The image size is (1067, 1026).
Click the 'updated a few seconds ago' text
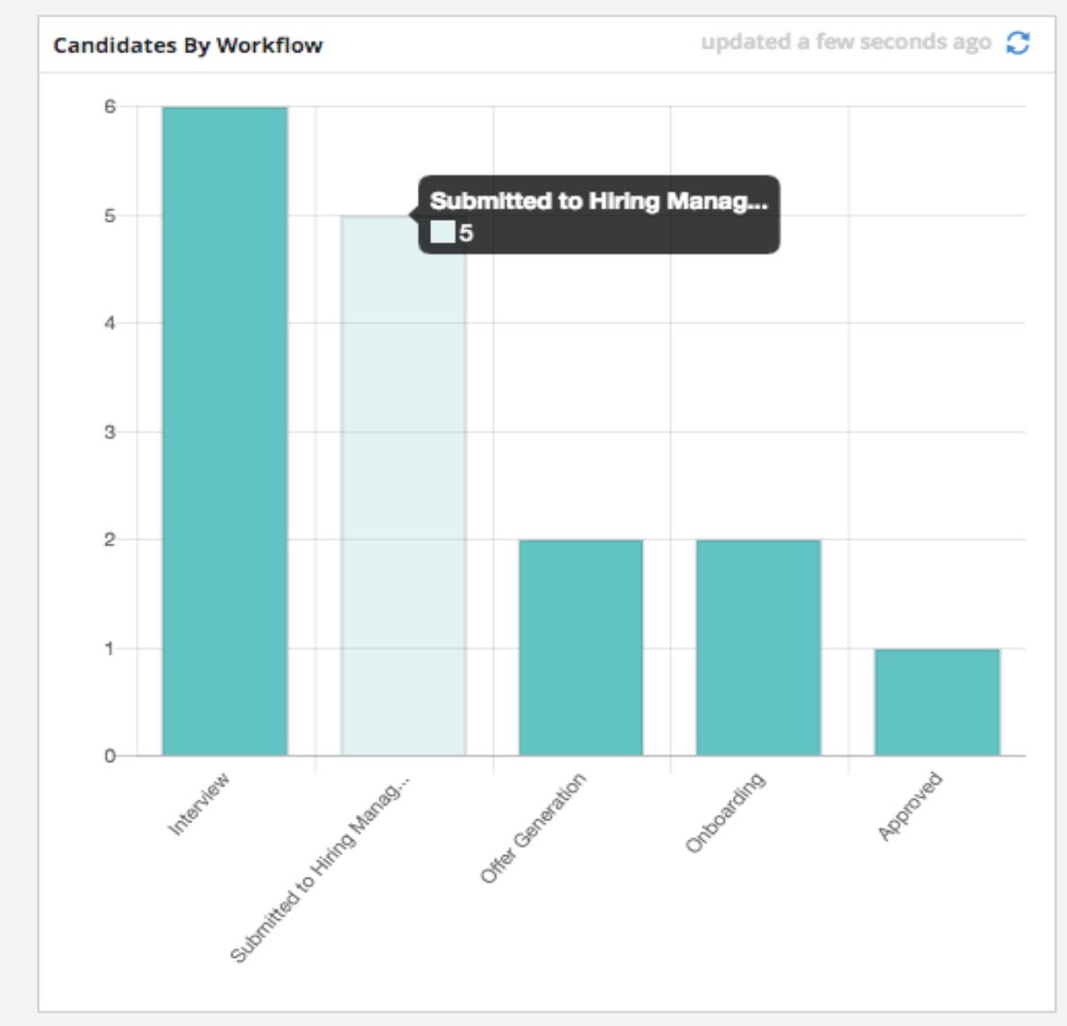[x=846, y=42]
